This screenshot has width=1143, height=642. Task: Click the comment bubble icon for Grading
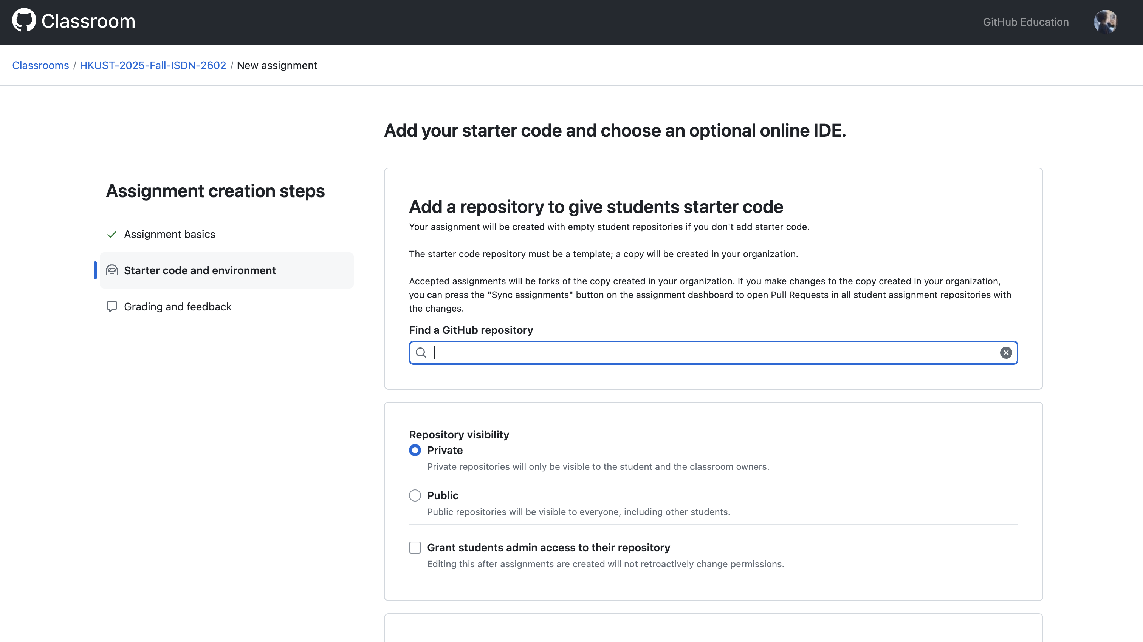click(112, 306)
